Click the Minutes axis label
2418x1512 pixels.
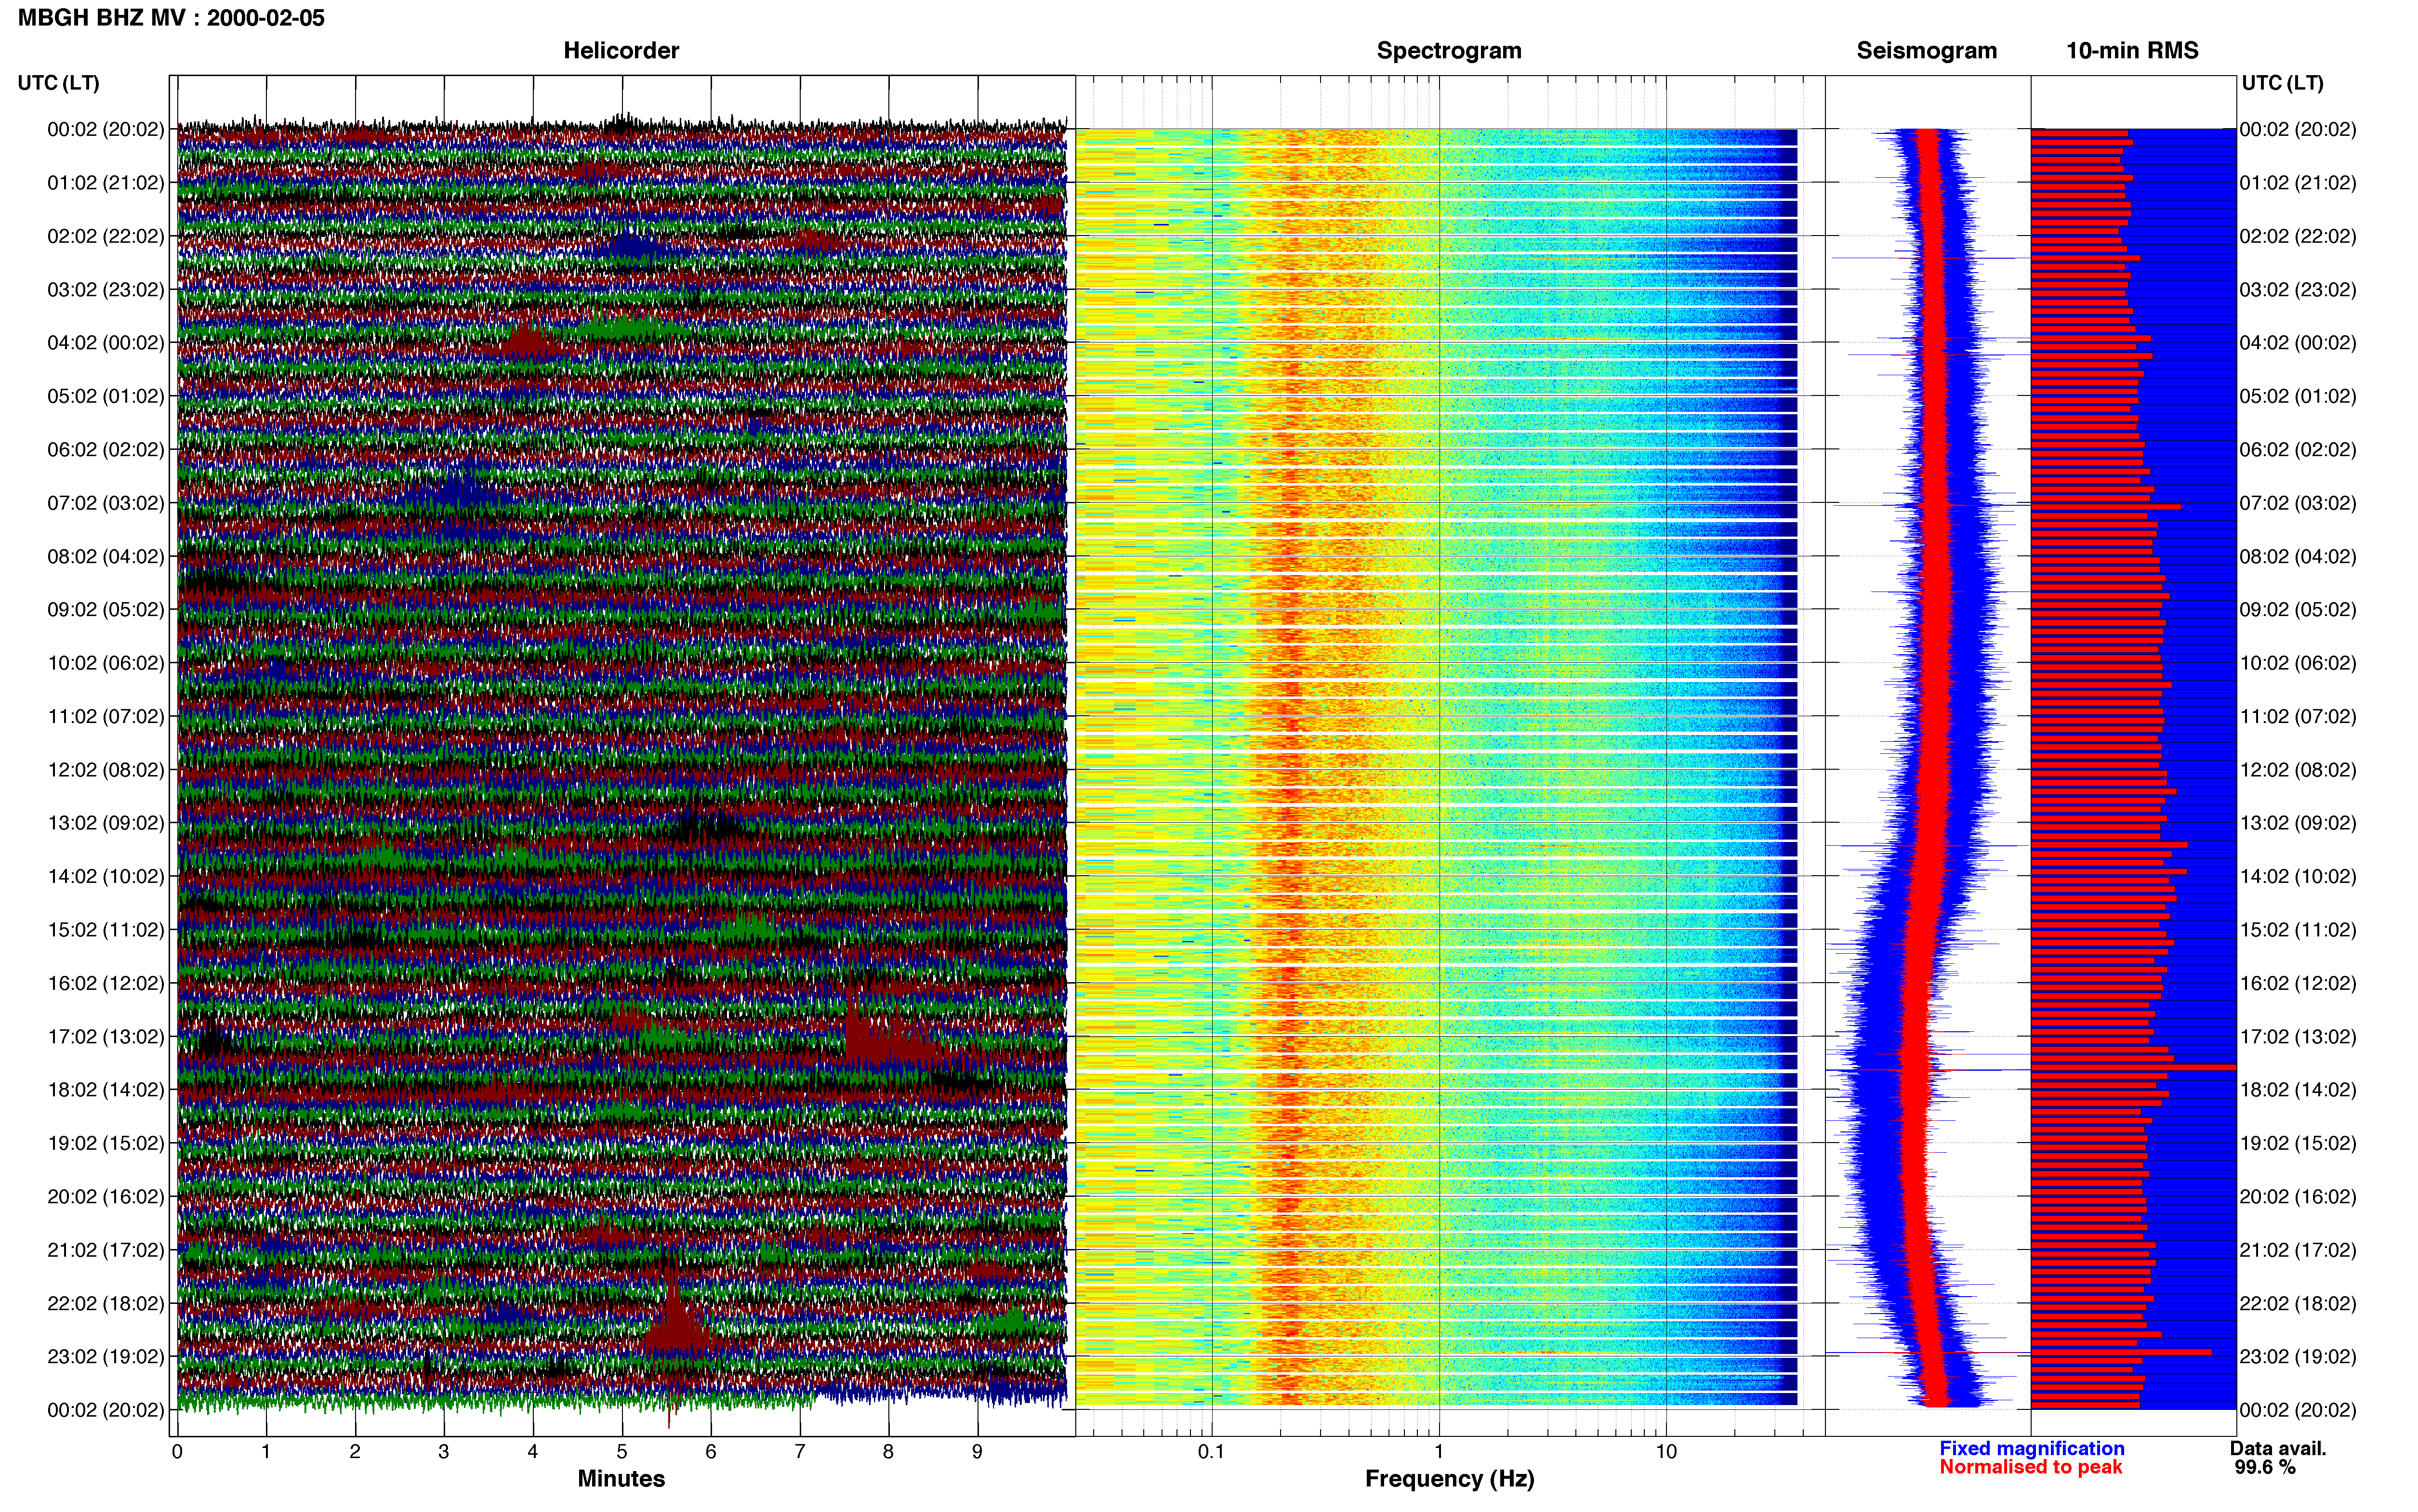click(621, 1478)
